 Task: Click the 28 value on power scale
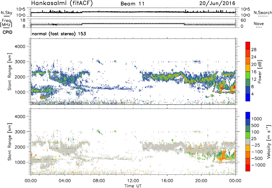pos(254,50)
